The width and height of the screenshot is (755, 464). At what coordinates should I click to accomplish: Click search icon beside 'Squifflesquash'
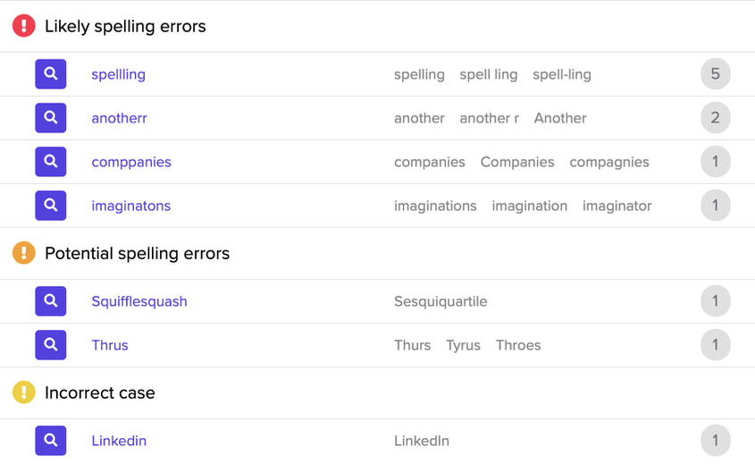point(51,301)
